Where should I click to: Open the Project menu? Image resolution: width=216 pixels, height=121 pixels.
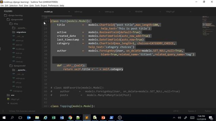(44, 5)
